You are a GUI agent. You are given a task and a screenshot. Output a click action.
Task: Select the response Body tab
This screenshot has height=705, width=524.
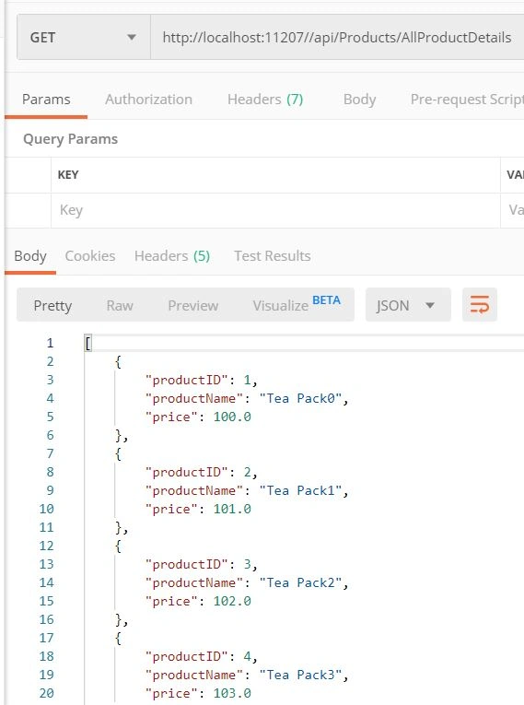(30, 256)
